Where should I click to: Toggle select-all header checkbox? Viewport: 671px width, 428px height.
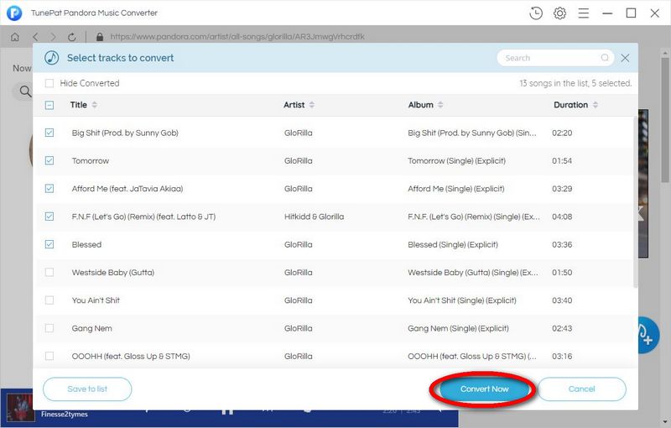pos(49,105)
